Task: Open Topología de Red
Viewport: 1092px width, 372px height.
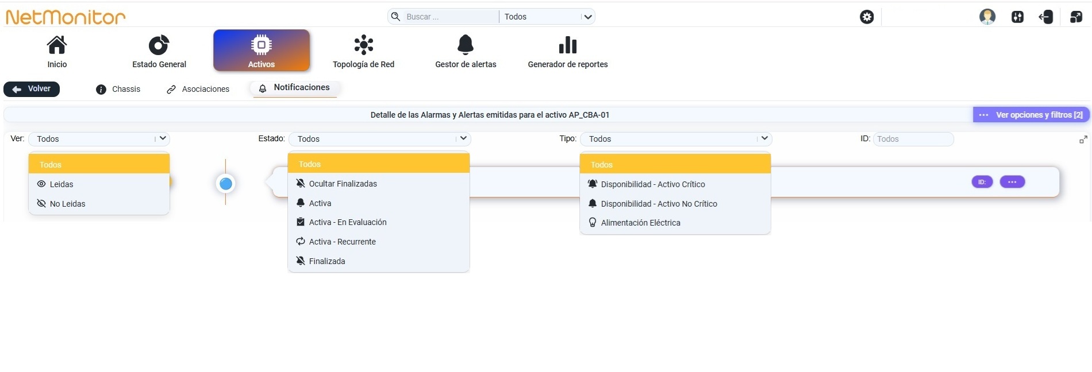Action: [x=364, y=52]
